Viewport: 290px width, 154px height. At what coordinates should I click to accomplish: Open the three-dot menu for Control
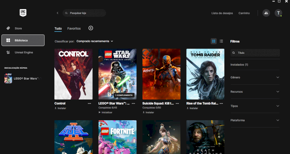coord(90,104)
